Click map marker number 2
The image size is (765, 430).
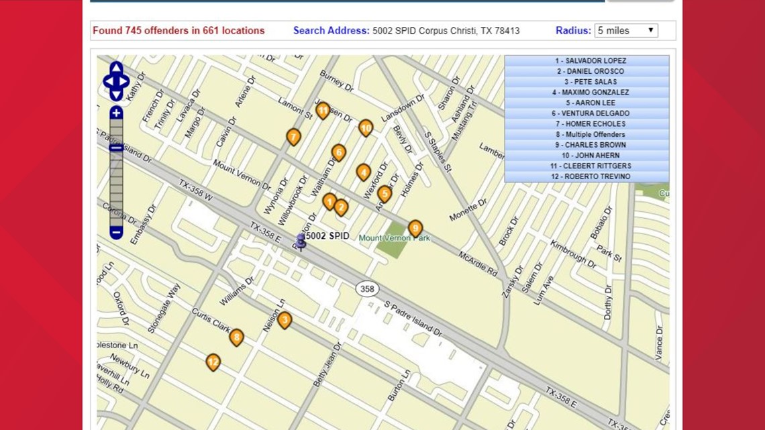coord(341,207)
